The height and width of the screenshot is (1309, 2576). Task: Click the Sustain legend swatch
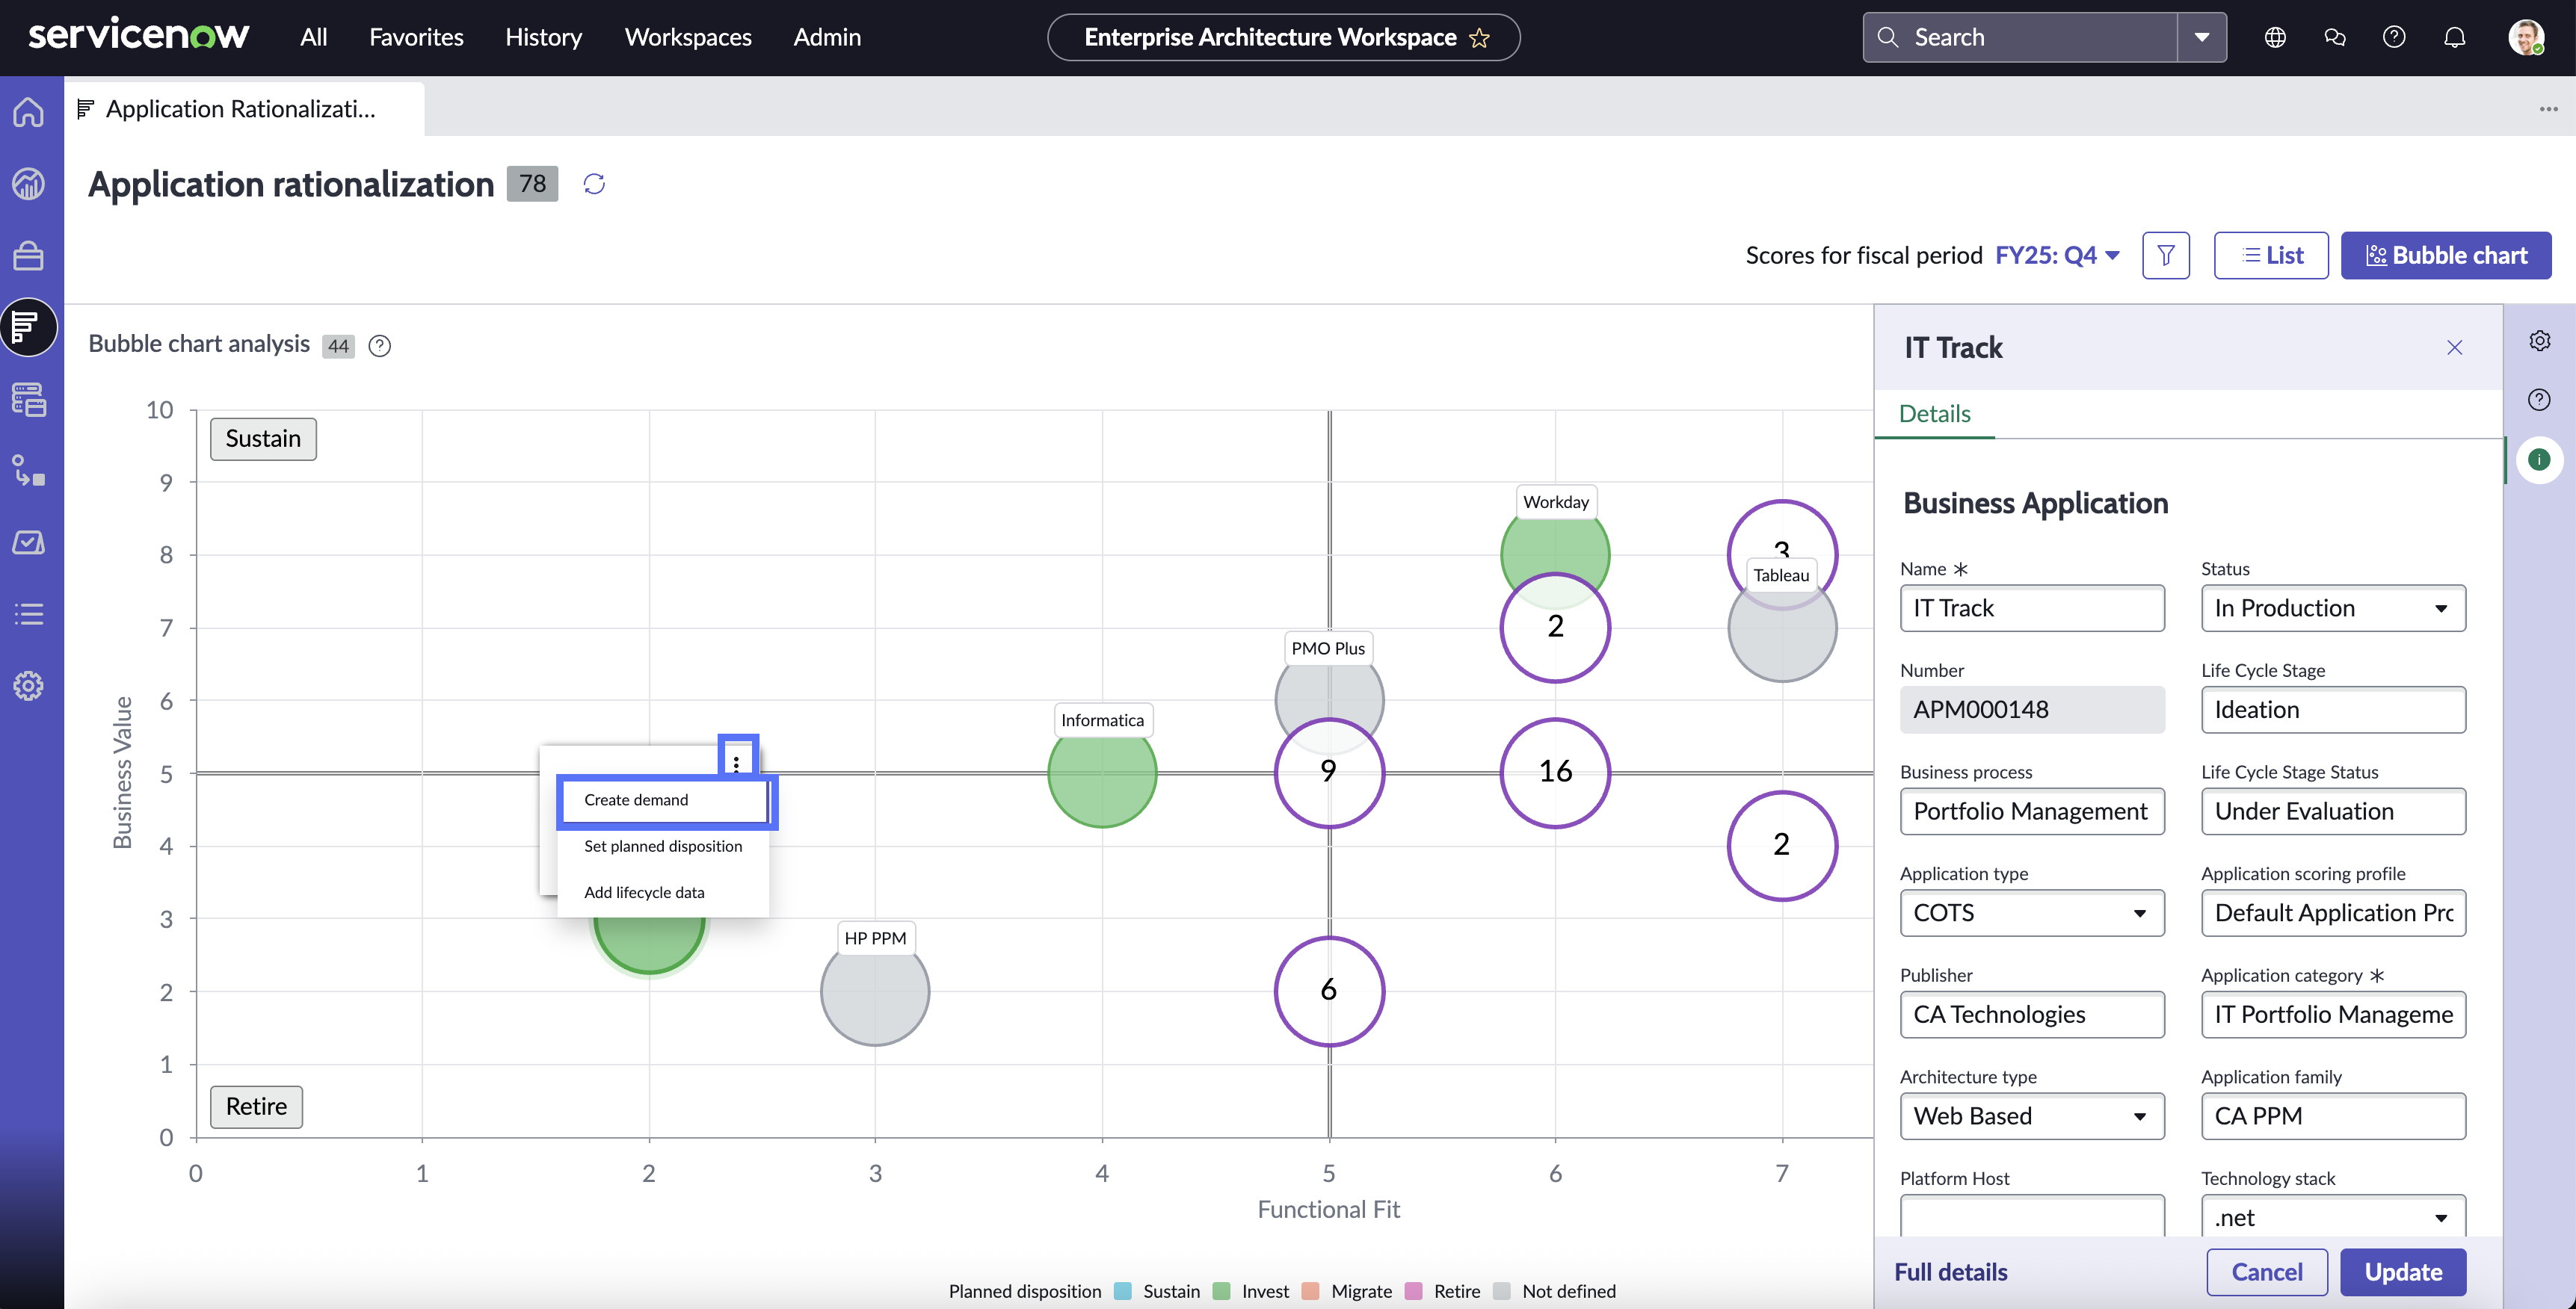coord(1122,1291)
